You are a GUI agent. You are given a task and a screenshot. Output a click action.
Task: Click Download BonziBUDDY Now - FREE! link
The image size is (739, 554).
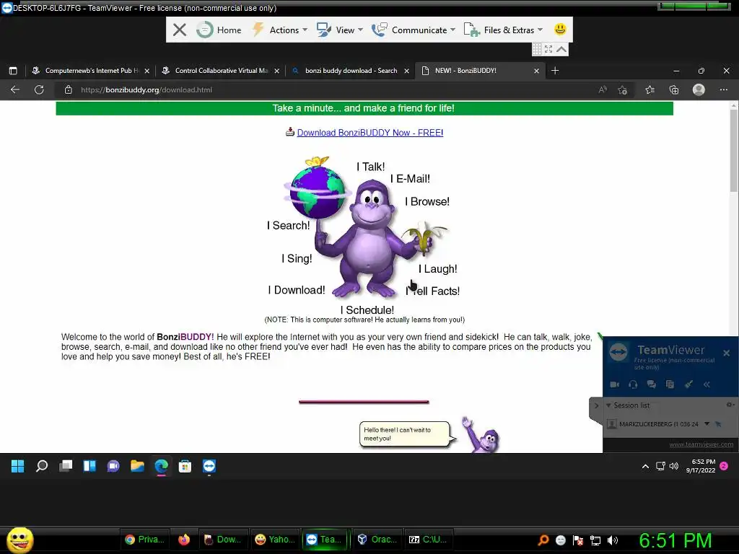pyautogui.click(x=370, y=133)
